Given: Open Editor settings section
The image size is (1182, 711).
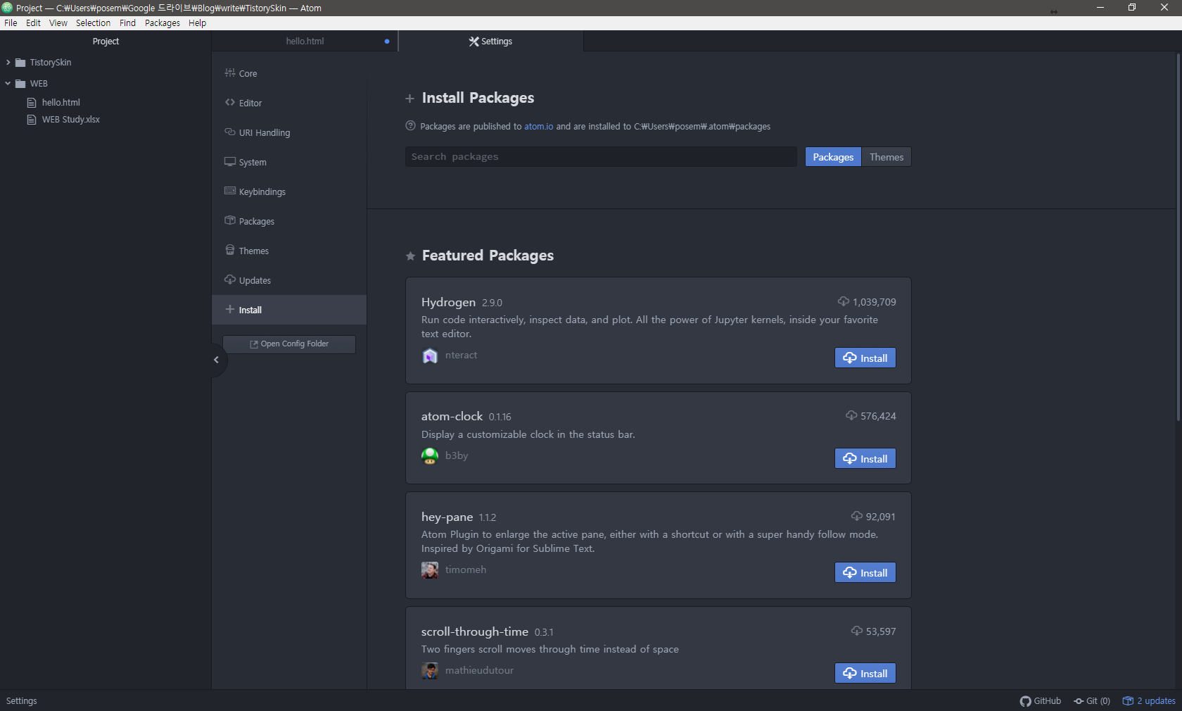Looking at the screenshot, I should tap(288, 103).
